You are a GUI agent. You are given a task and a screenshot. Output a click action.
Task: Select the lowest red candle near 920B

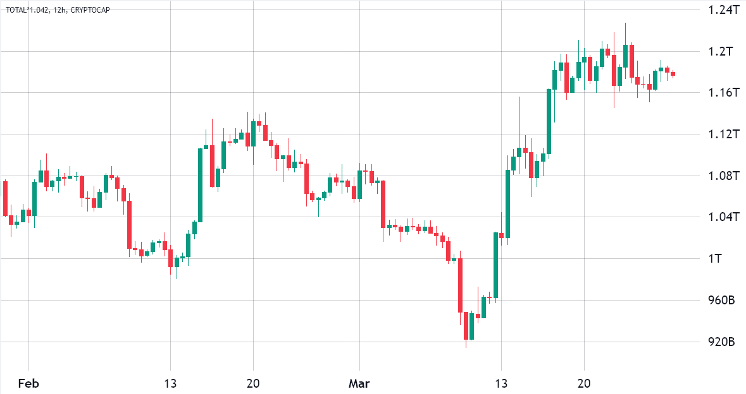(466, 326)
